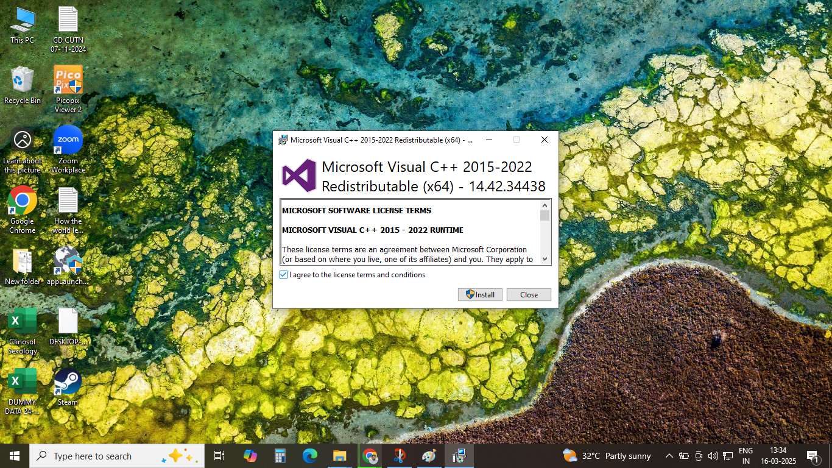Click the Type here to search box

pos(117,456)
